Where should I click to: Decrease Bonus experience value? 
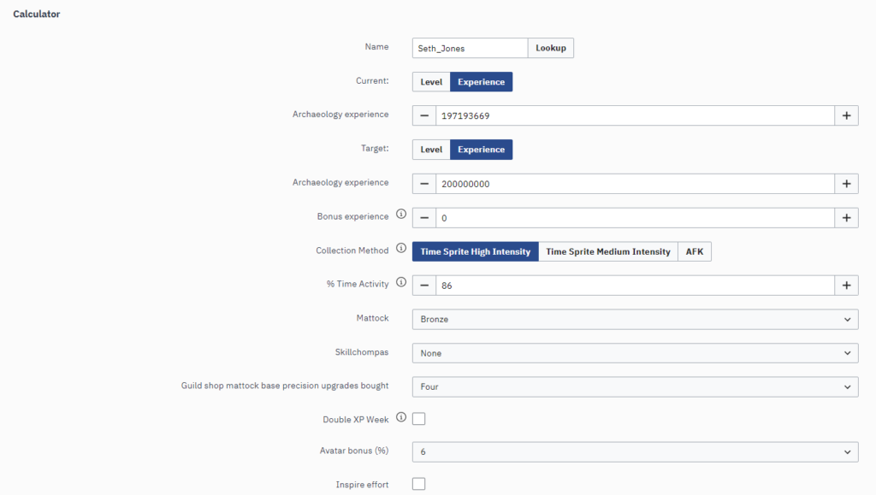click(424, 218)
